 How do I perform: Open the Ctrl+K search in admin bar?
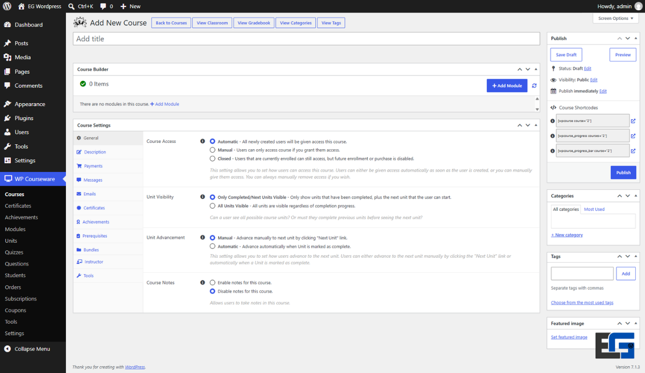[81, 6]
